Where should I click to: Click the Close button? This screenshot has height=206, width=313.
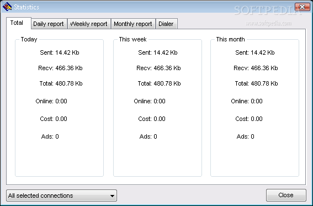286,195
